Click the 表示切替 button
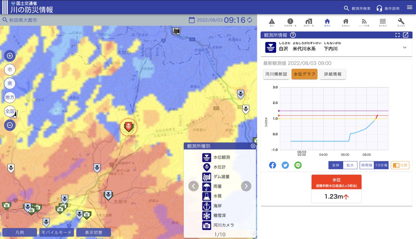The height and width of the screenshot is (239, 416). click(x=94, y=232)
